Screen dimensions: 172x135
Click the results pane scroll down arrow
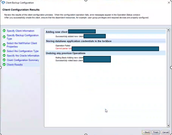(x=168, y=126)
